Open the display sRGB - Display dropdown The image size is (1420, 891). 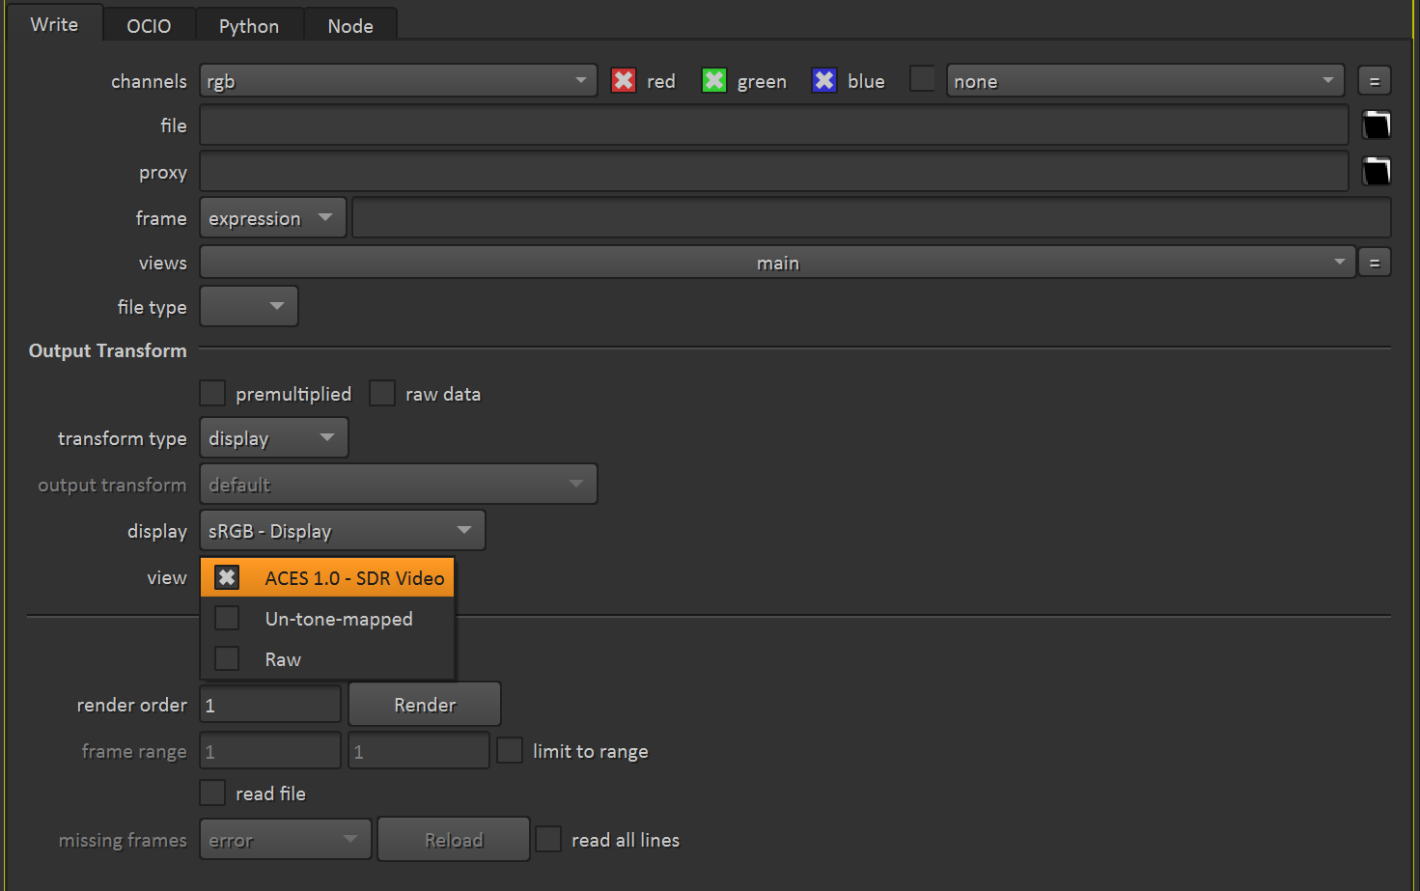342,530
